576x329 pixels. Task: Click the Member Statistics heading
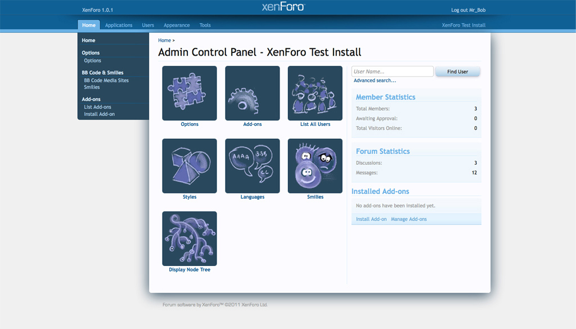pyautogui.click(x=385, y=97)
